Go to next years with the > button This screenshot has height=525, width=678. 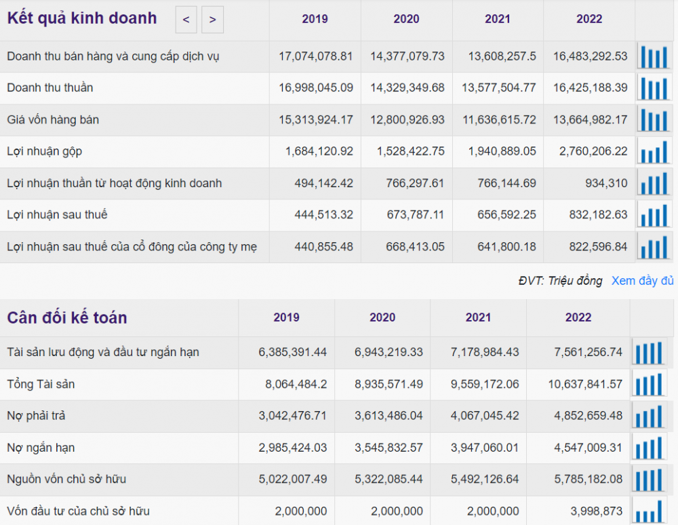[212, 20]
